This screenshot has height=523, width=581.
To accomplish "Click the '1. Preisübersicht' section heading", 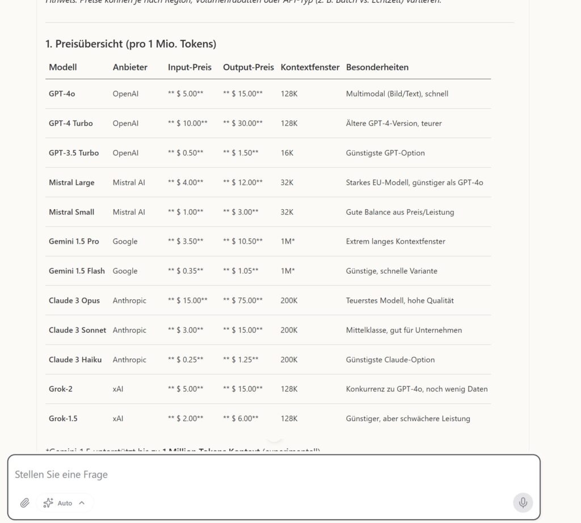I will (130, 44).
